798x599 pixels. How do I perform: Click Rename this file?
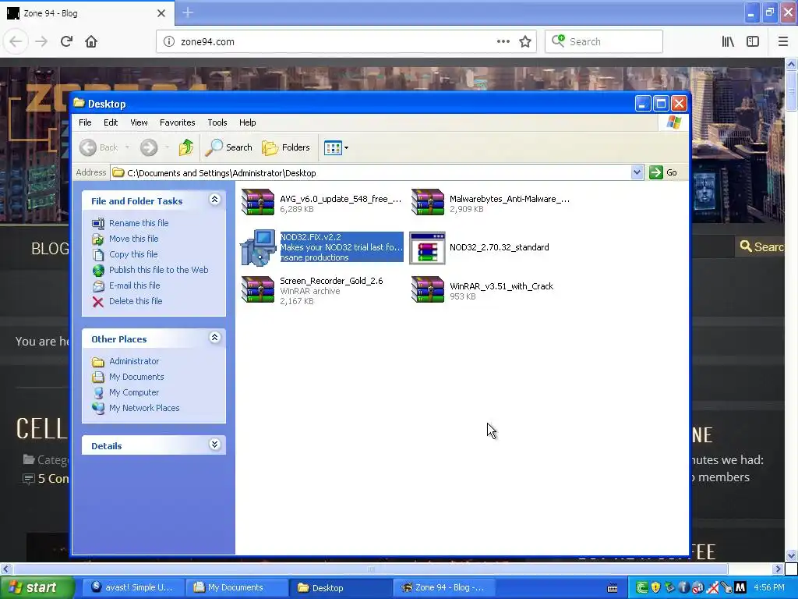(139, 223)
